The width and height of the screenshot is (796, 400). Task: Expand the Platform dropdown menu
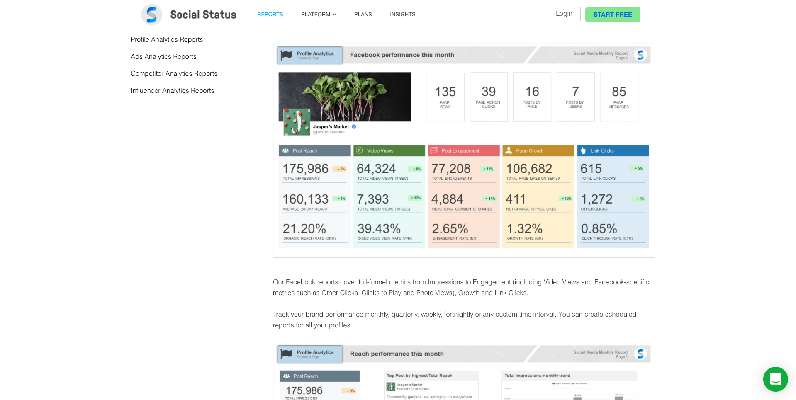319,14
